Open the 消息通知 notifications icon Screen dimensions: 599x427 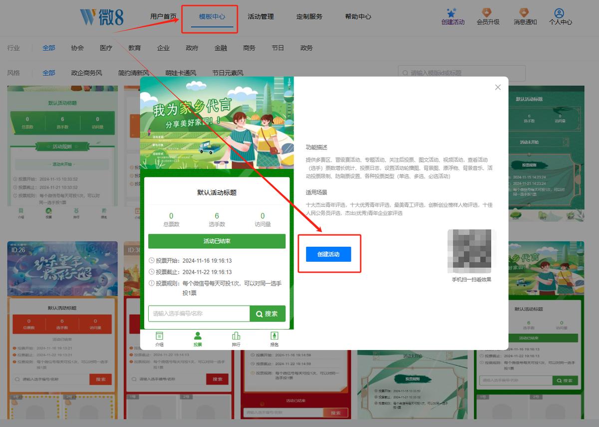pyautogui.click(x=524, y=13)
